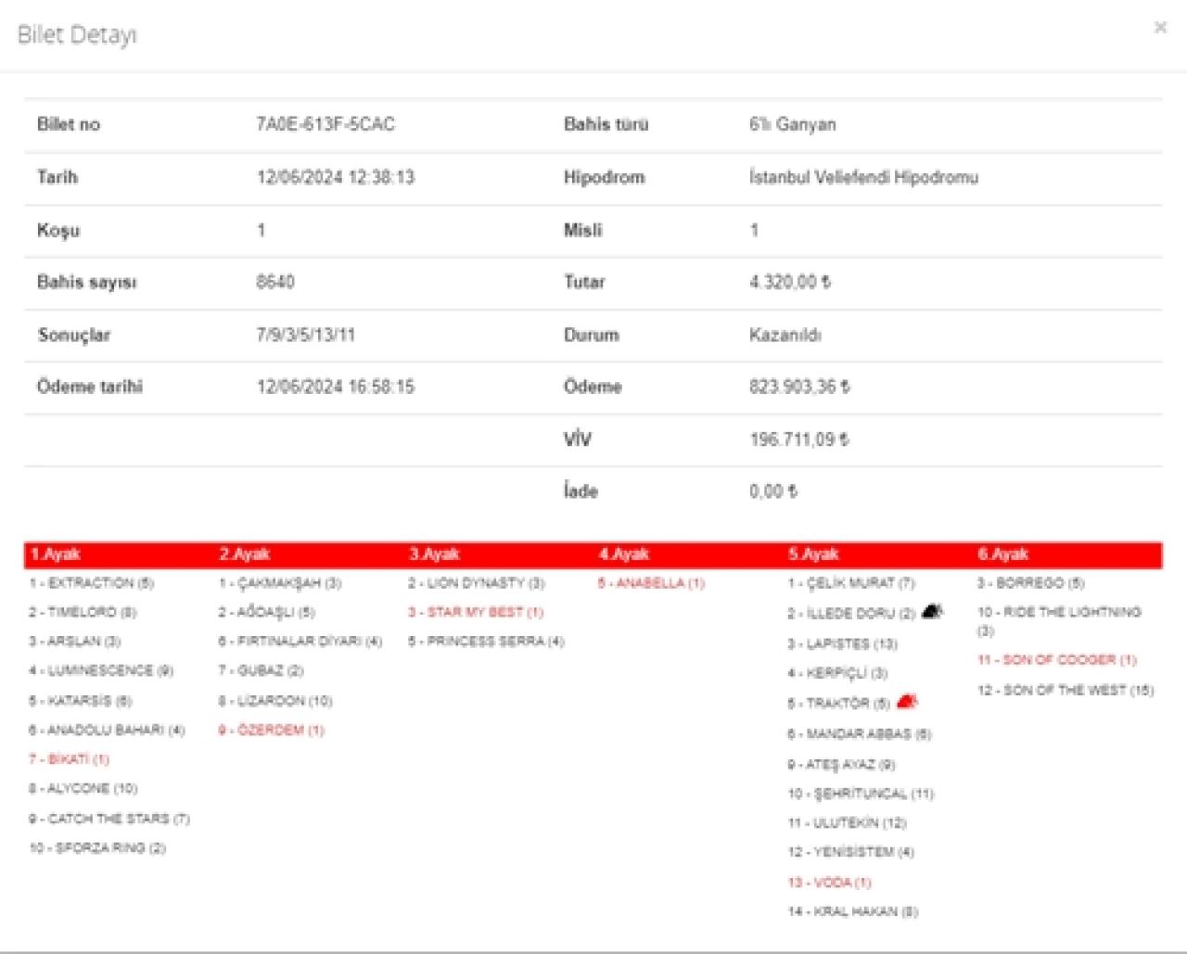Click winning horse 7 - BİKATİ
Viewport: 1187px width, 954px height.
click(x=70, y=759)
